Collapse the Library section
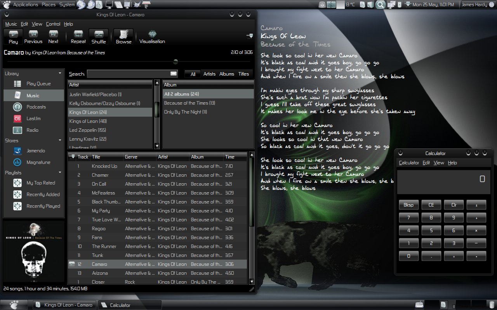 click(60, 73)
